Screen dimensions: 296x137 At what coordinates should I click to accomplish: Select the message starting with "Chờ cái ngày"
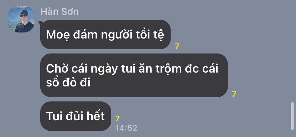coord(134,75)
